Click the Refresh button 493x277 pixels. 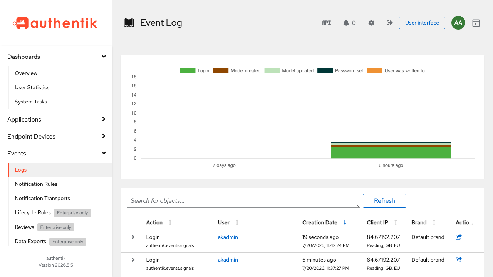(384, 201)
